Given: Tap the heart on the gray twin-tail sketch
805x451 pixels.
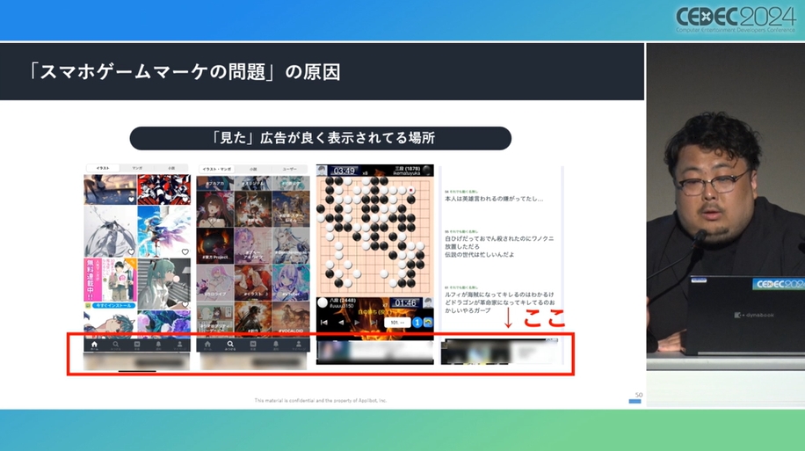Looking at the screenshot, I should pyautogui.click(x=131, y=251).
